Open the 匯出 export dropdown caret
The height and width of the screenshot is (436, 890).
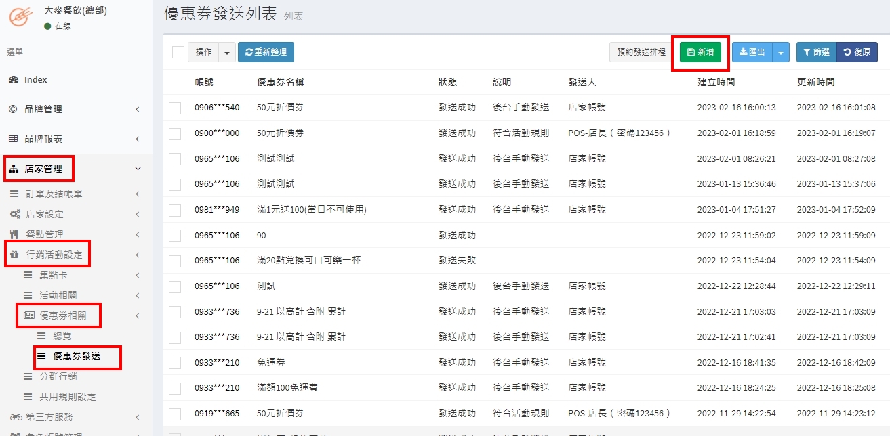click(x=781, y=52)
